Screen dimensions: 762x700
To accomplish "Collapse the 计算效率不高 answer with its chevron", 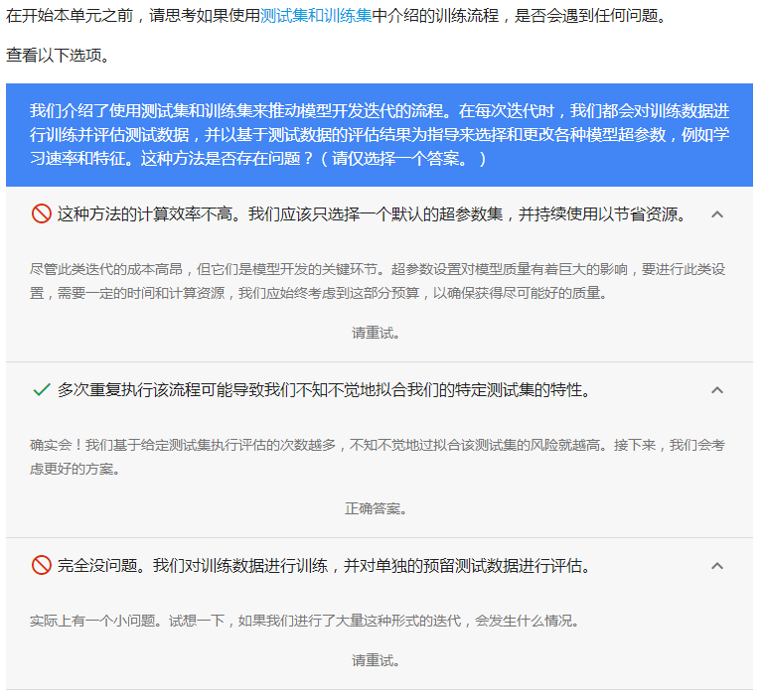I will [x=717, y=214].
